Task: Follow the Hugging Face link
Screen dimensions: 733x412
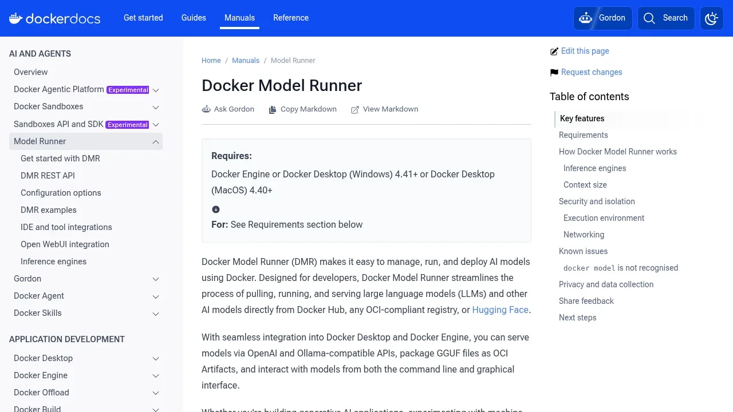Action: coord(500,310)
